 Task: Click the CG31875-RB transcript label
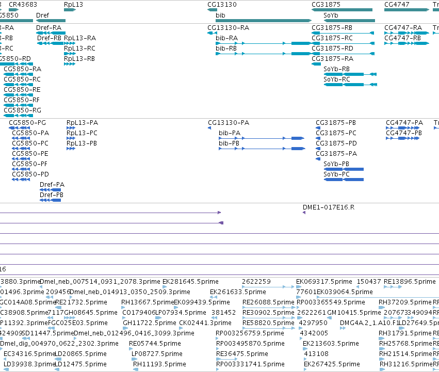pos(332,28)
